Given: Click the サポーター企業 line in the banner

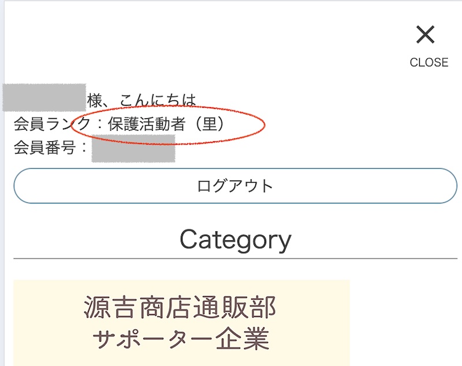Looking at the screenshot, I should 181,339.
